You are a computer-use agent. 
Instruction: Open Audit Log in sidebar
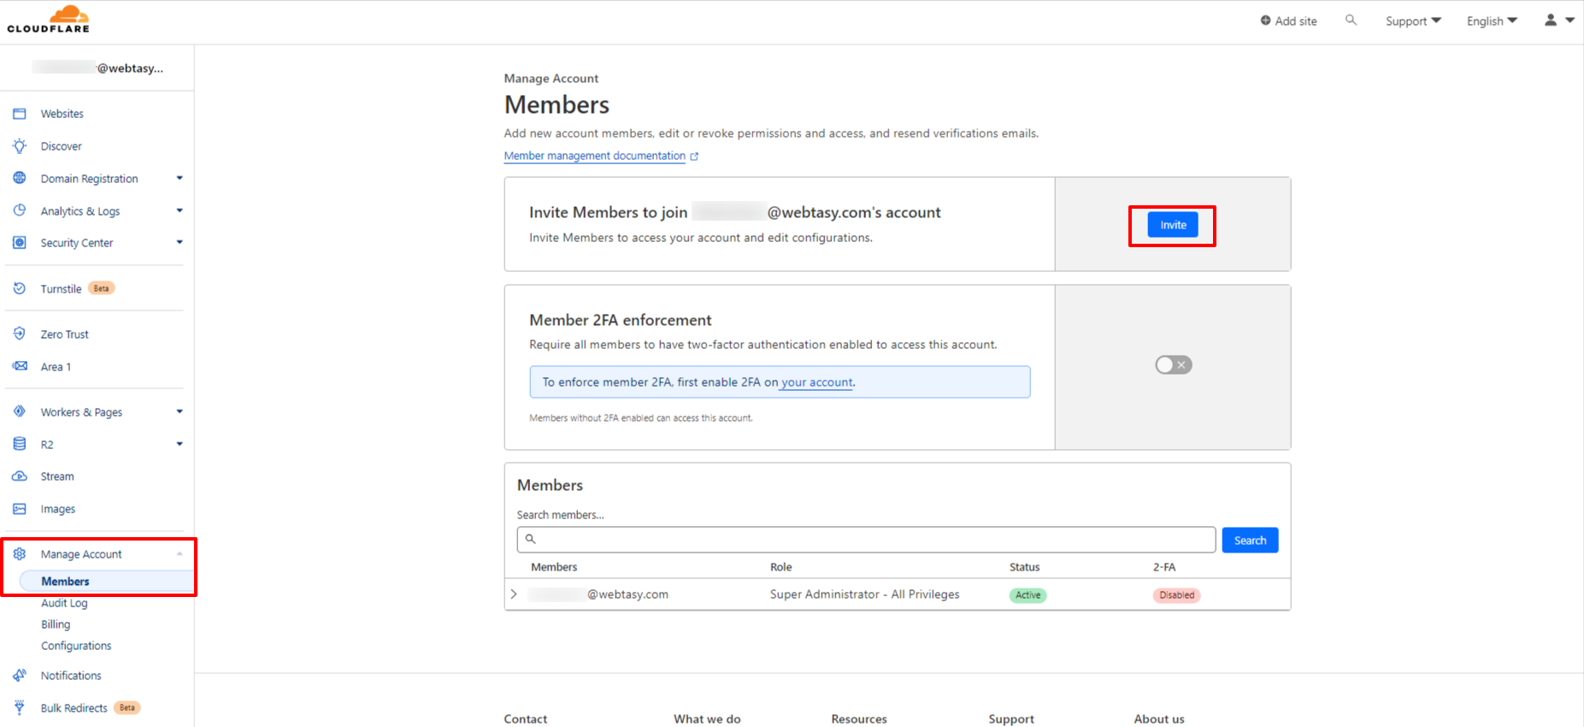click(64, 603)
